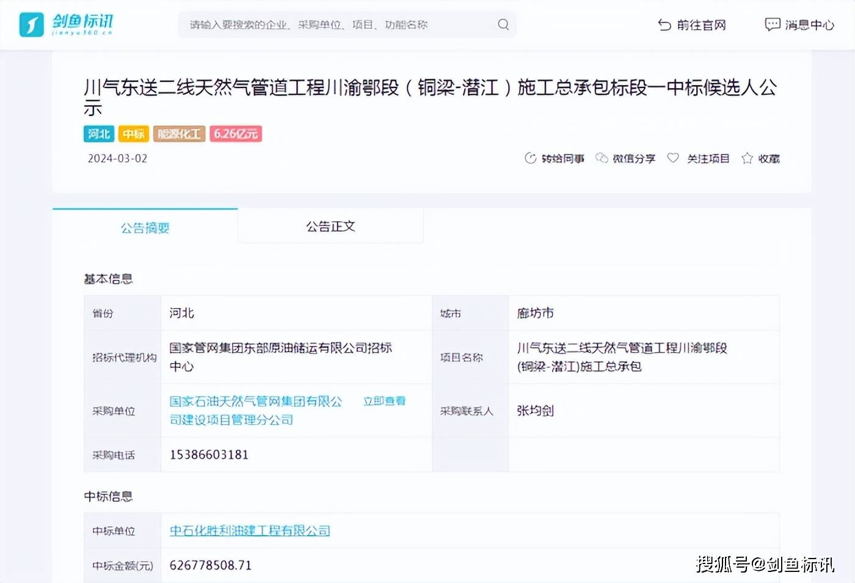Image resolution: width=855 pixels, height=583 pixels.
Task: Click the search magnifier icon
Action: click(503, 24)
